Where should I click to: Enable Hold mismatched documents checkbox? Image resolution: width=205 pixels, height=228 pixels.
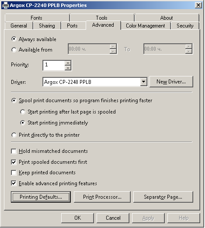14,151
